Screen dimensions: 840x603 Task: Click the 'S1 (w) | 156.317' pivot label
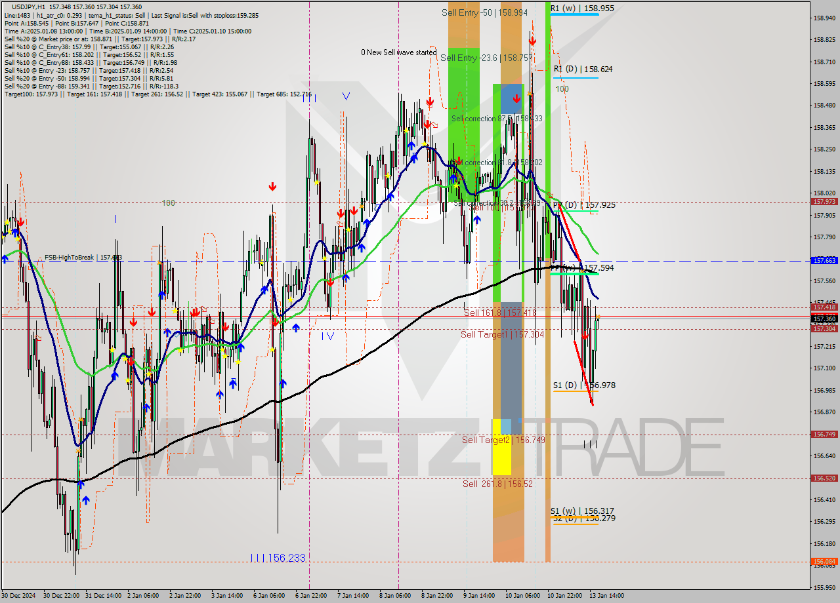pyautogui.click(x=582, y=511)
